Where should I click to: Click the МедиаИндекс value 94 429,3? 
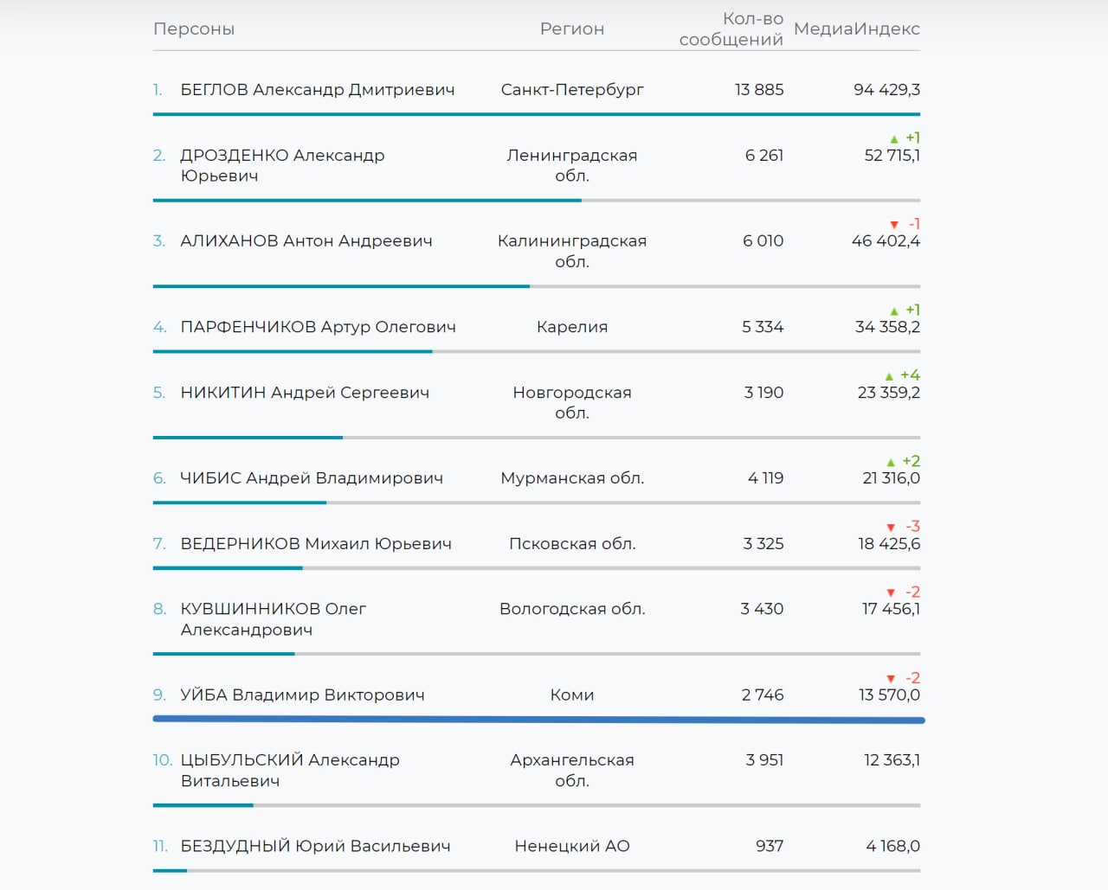(x=886, y=90)
